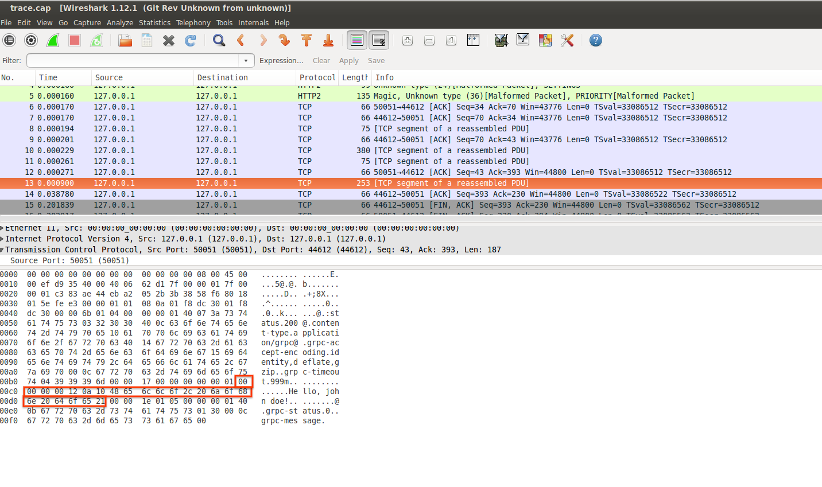Select hex row at offset 00c0
Image resolution: width=822 pixels, height=487 pixels.
(x=170, y=392)
